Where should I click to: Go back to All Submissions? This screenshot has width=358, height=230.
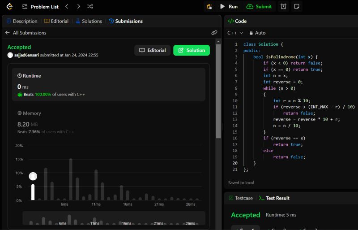26,33
